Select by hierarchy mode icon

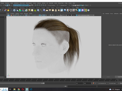pyautogui.click(x=5, y=5)
